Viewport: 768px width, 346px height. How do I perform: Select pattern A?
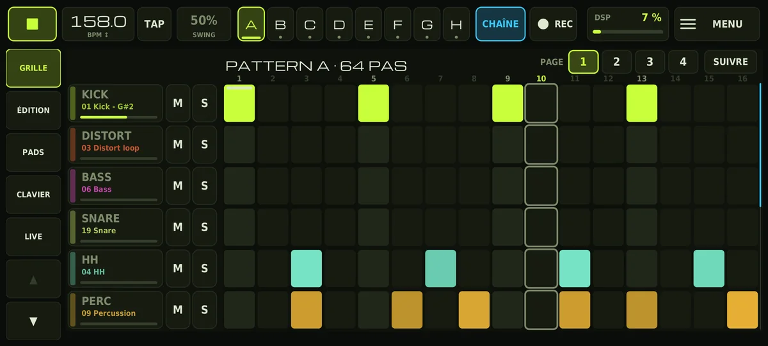251,24
